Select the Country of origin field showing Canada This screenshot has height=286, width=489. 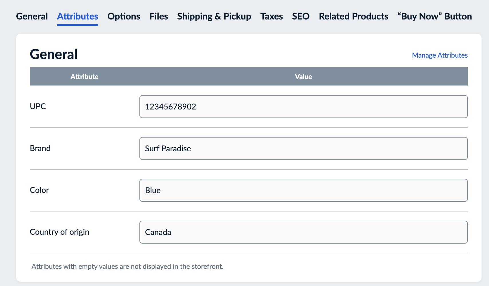(x=303, y=232)
